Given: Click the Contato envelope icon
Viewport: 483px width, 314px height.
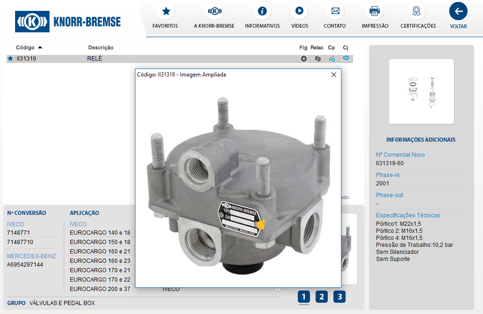Looking at the screenshot, I should pyautogui.click(x=335, y=11).
